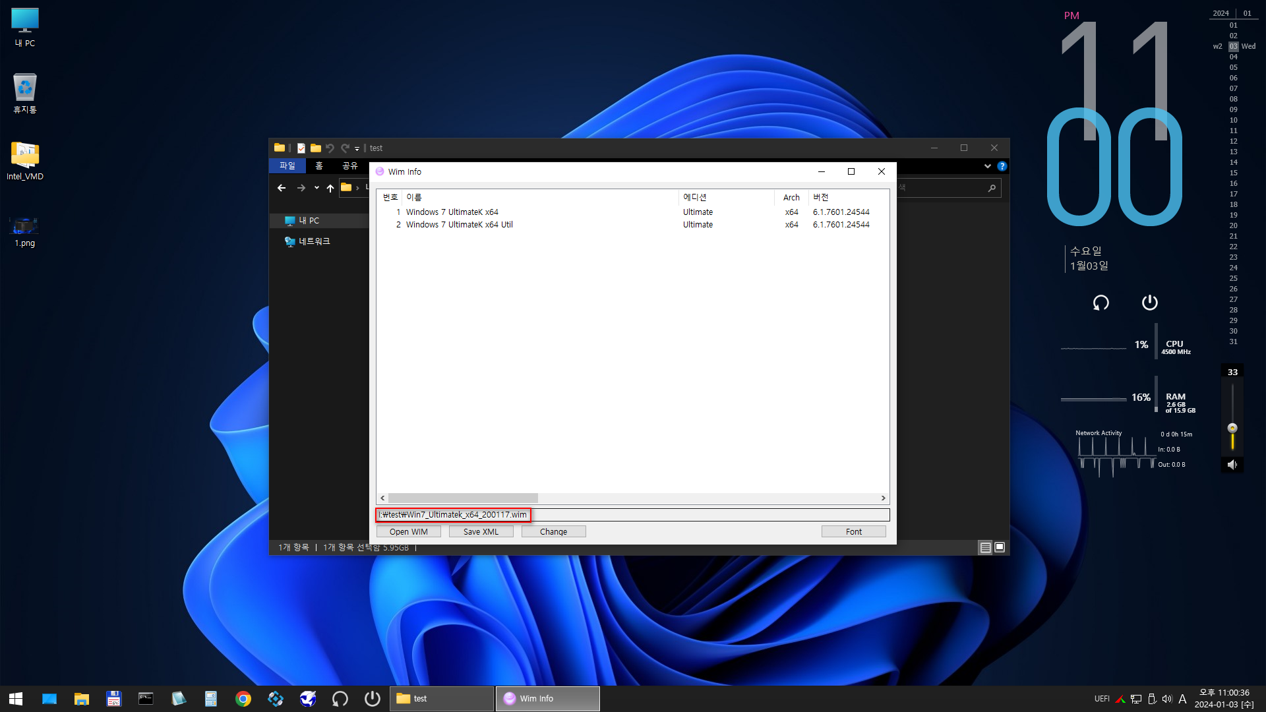This screenshot has width=1266, height=712.
Task: Click the Explorer search magnifier icon
Action: pos(992,188)
